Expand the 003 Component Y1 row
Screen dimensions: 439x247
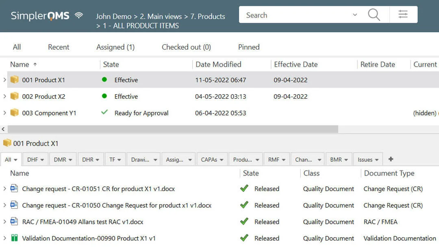[x=4, y=113]
